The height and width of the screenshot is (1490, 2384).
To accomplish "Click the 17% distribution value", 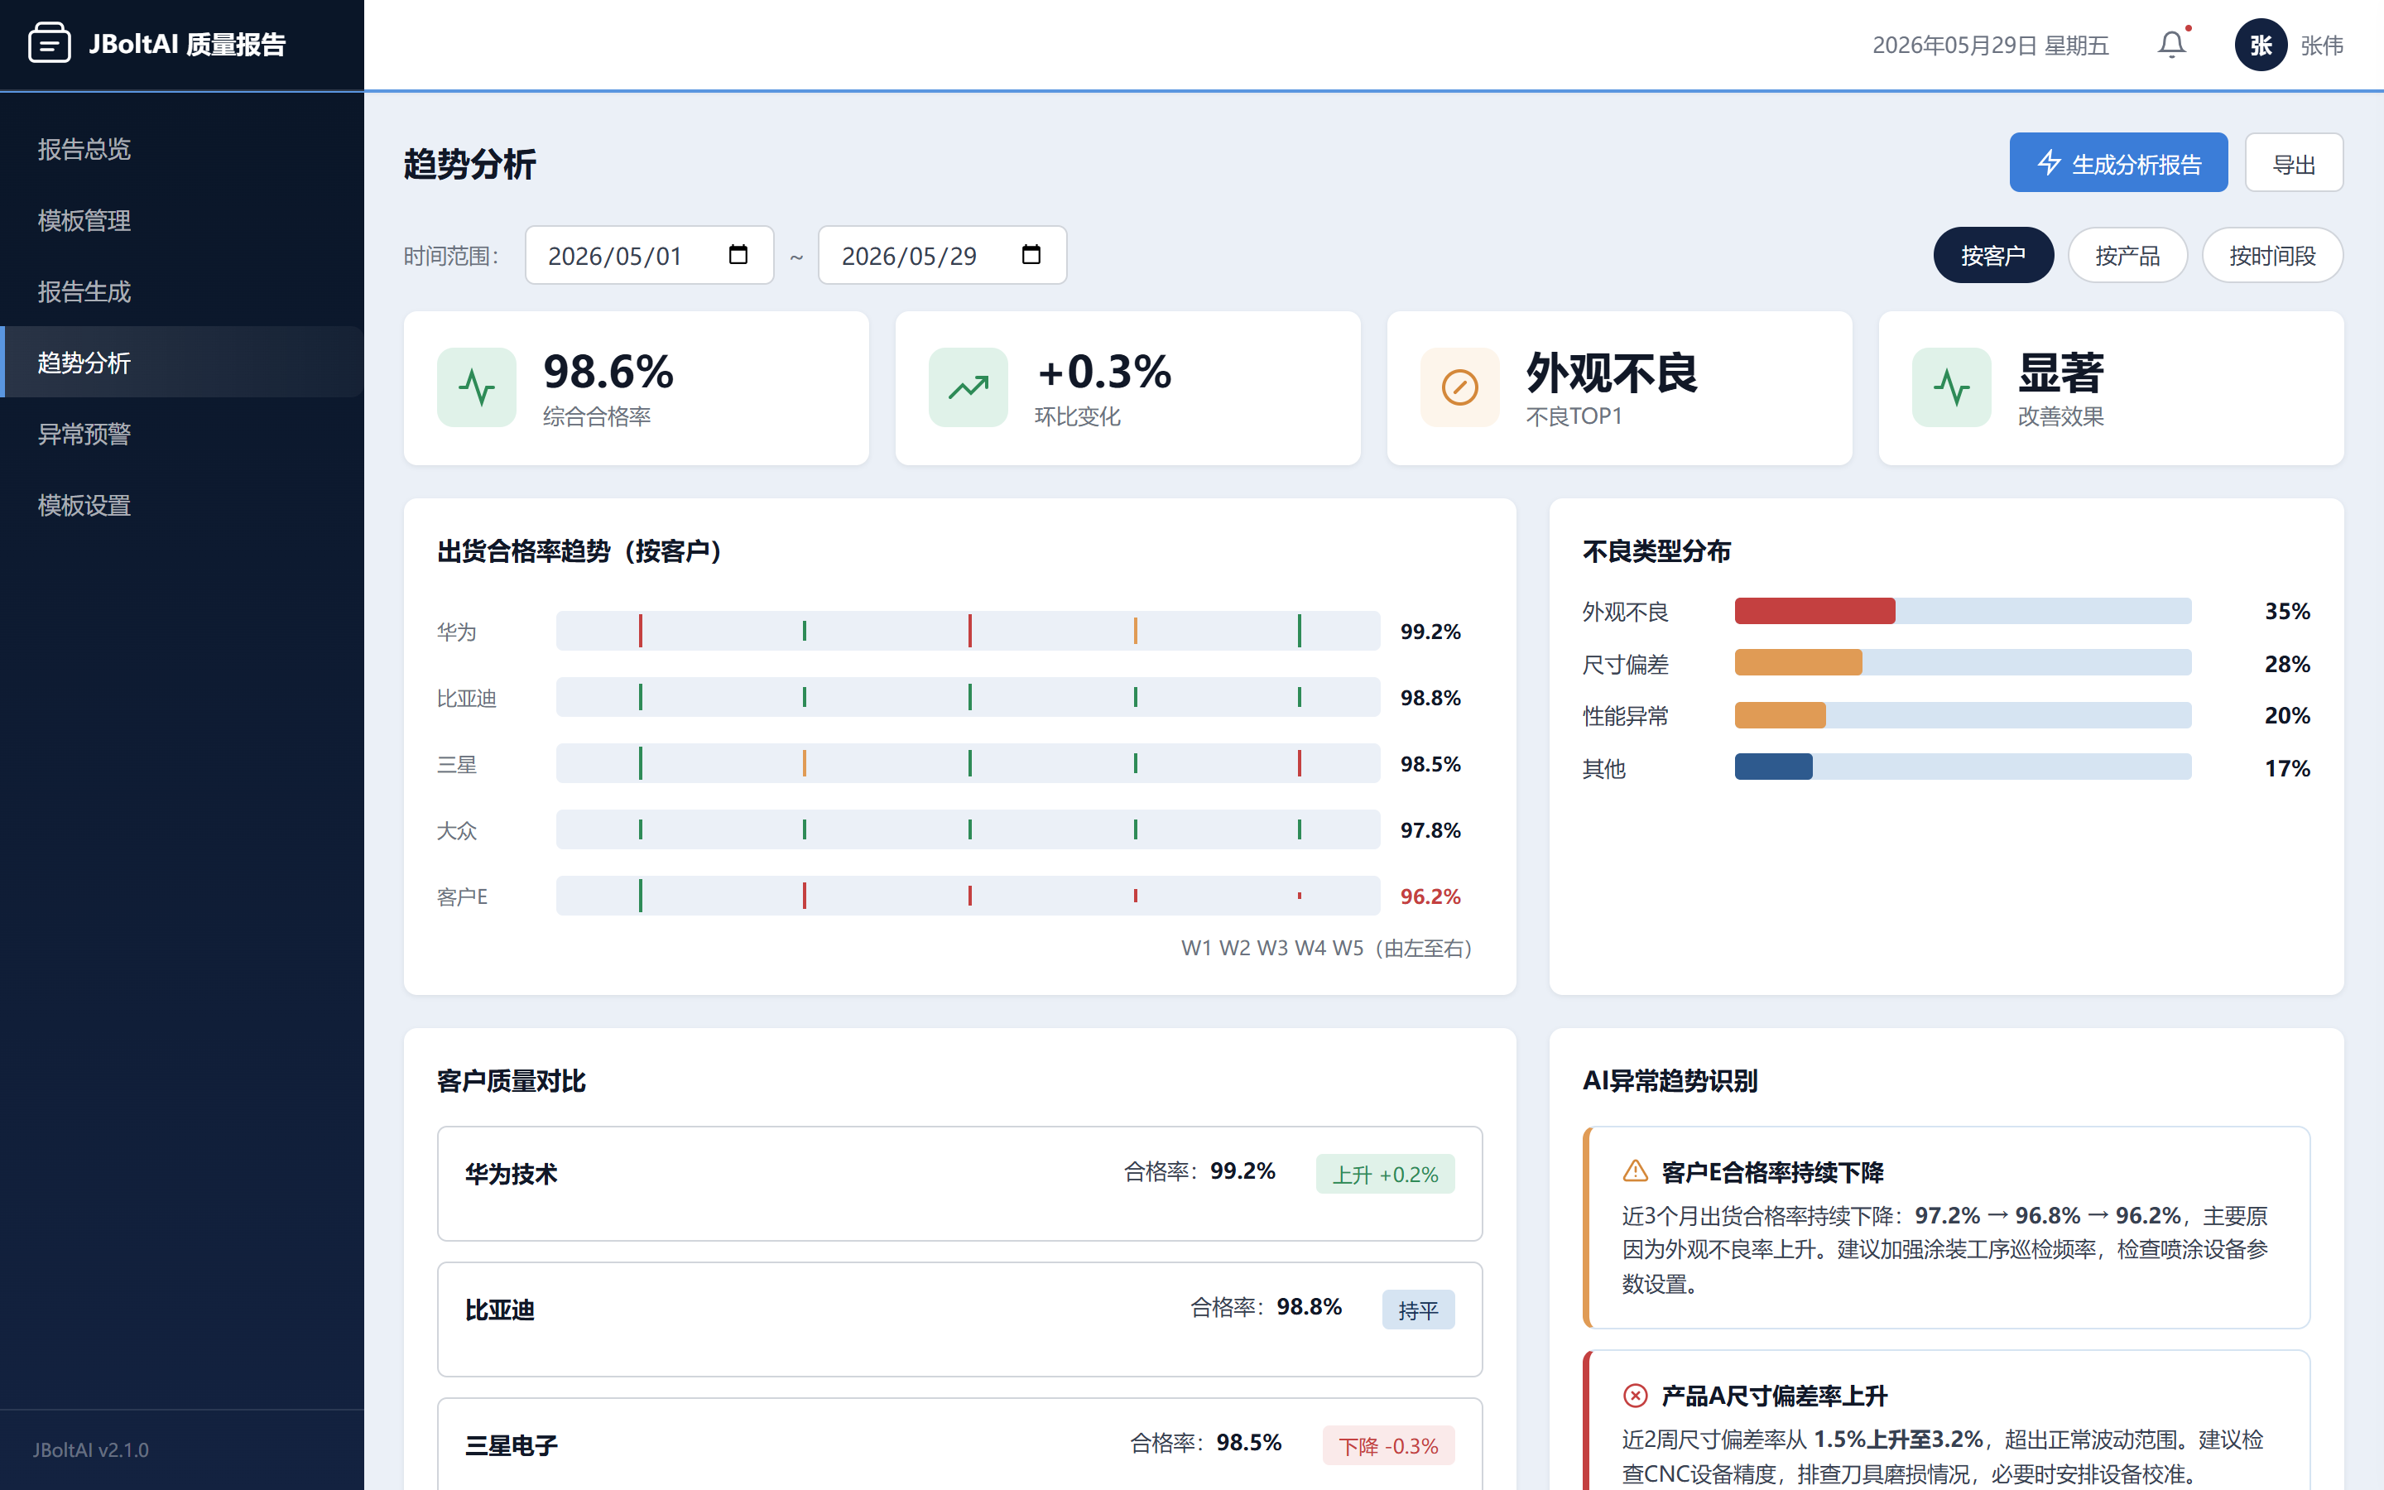I will coord(2286,767).
